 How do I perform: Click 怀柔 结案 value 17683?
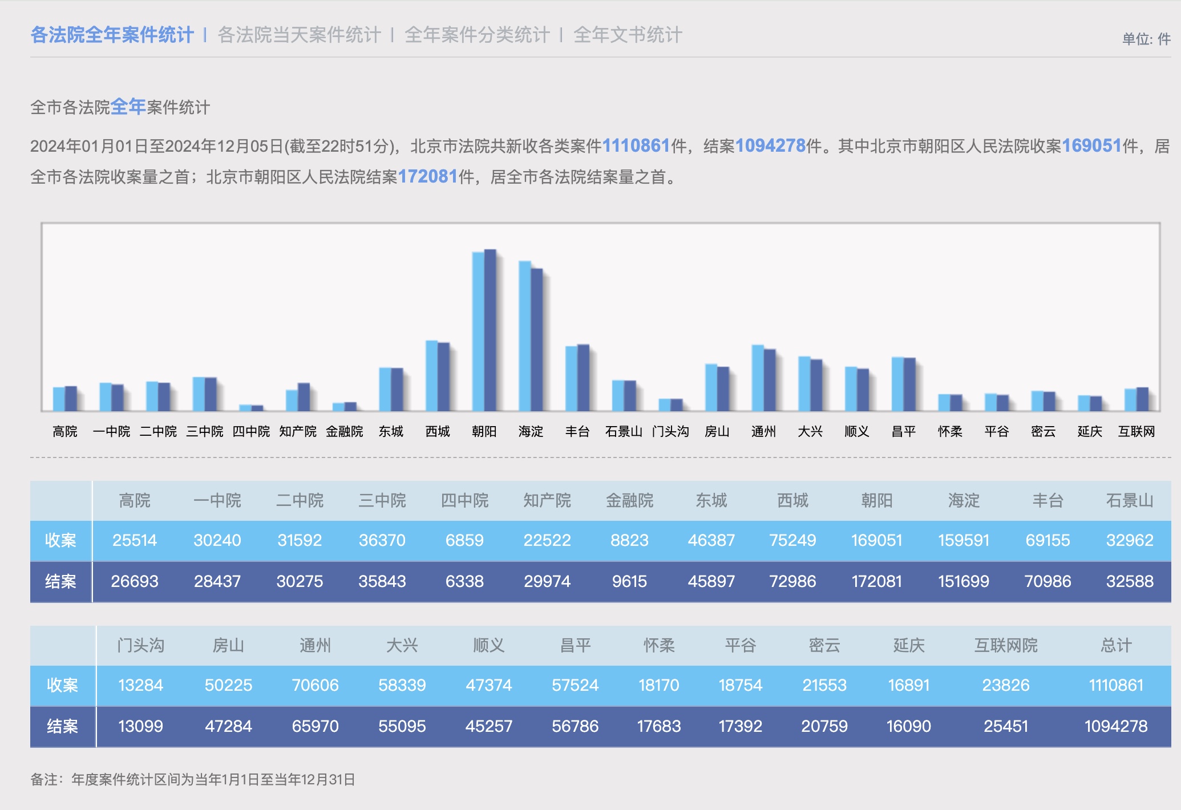[659, 726]
